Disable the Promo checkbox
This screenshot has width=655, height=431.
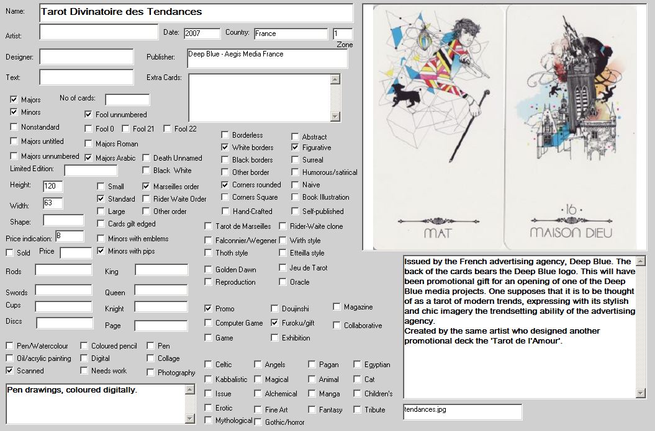pos(209,308)
